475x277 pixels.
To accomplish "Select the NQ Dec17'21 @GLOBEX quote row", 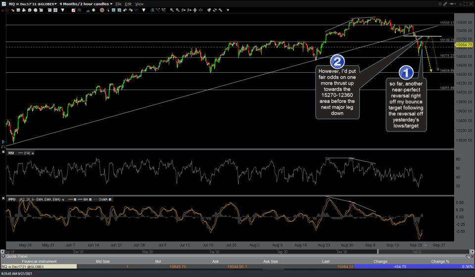I will pos(237,267).
